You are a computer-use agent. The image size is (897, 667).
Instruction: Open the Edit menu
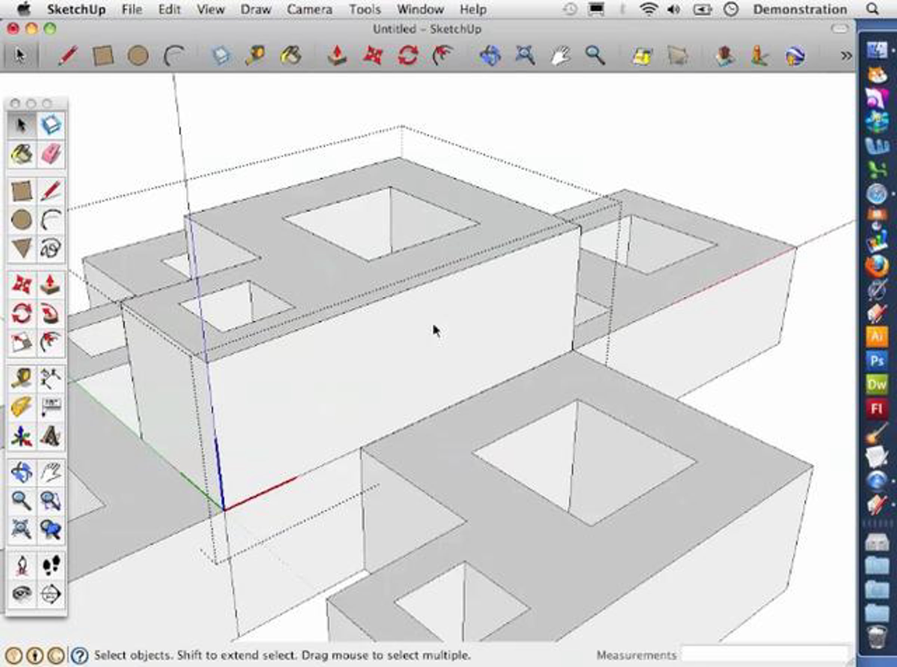pyautogui.click(x=169, y=9)
